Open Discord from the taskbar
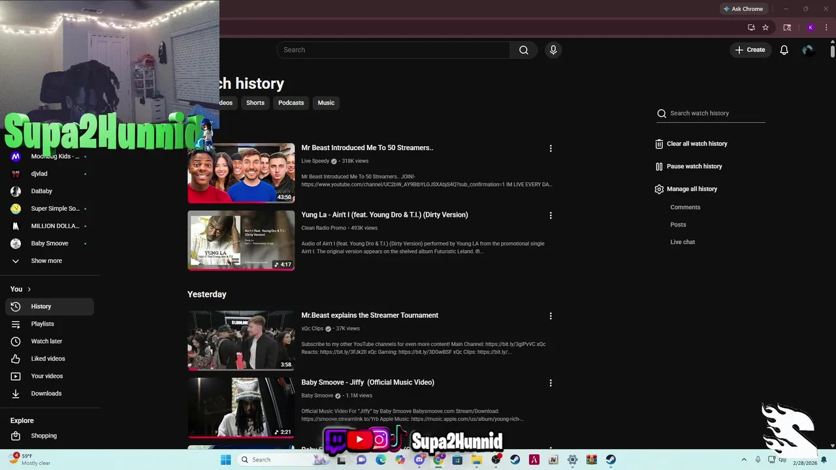Screen dimensions: 836x470 coord(419,460)
